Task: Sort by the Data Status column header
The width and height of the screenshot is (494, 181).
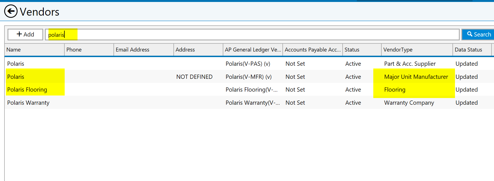Action: tap(472, 50)
